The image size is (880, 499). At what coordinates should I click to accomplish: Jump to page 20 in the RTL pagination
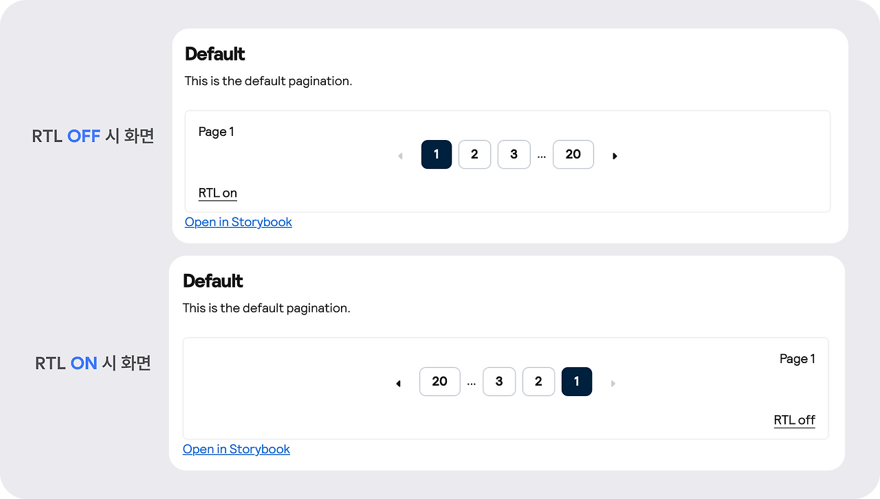[x=440, y=382]
